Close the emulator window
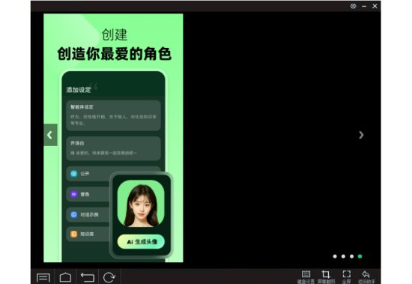Viewport: 412px width, 284px height. [x=375, y=6]
